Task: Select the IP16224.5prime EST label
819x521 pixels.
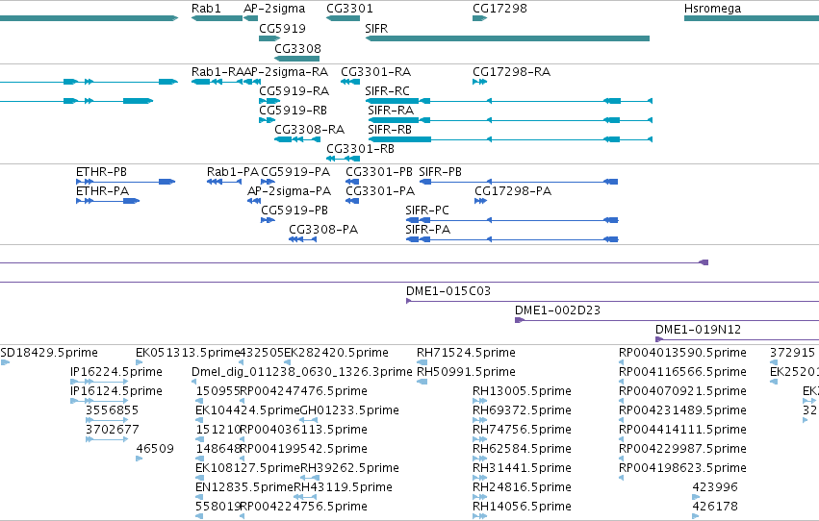Action: tap(115, 372)
